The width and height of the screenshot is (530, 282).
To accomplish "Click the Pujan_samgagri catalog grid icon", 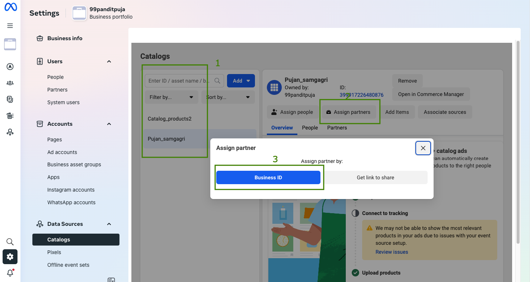I will click(x=275, y=87).
